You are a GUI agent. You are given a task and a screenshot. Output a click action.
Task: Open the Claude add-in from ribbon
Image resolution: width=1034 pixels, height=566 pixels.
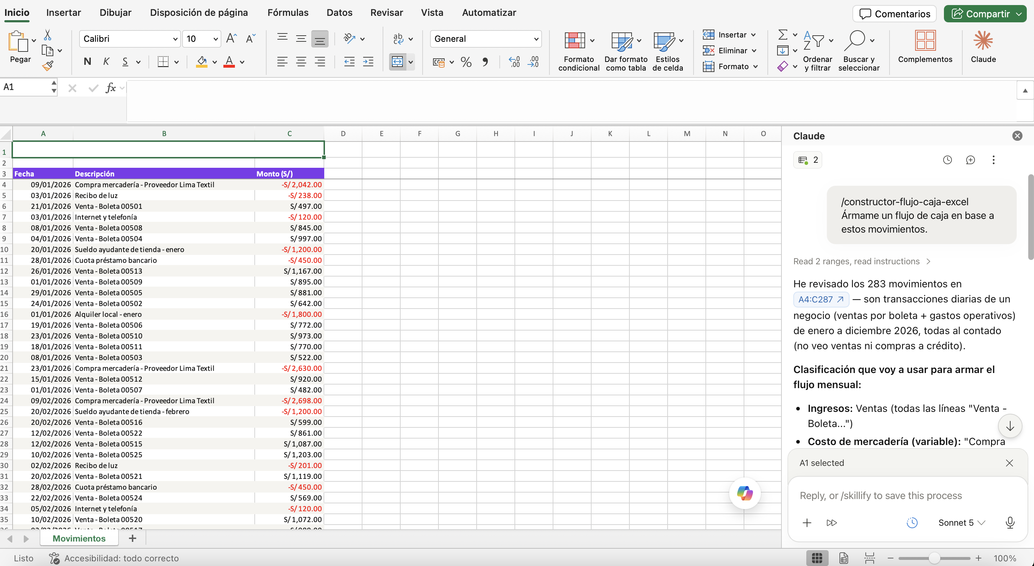pyautogui.click(x=983, y=47)
